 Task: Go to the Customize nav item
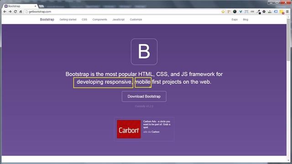point(136,20)
